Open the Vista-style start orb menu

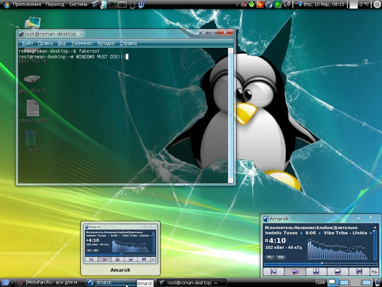tap(7, 4)
